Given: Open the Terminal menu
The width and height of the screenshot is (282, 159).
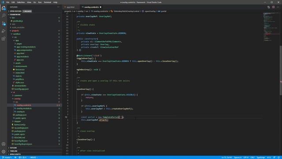Looking at the screenshot, I should (x=48, y=2).
